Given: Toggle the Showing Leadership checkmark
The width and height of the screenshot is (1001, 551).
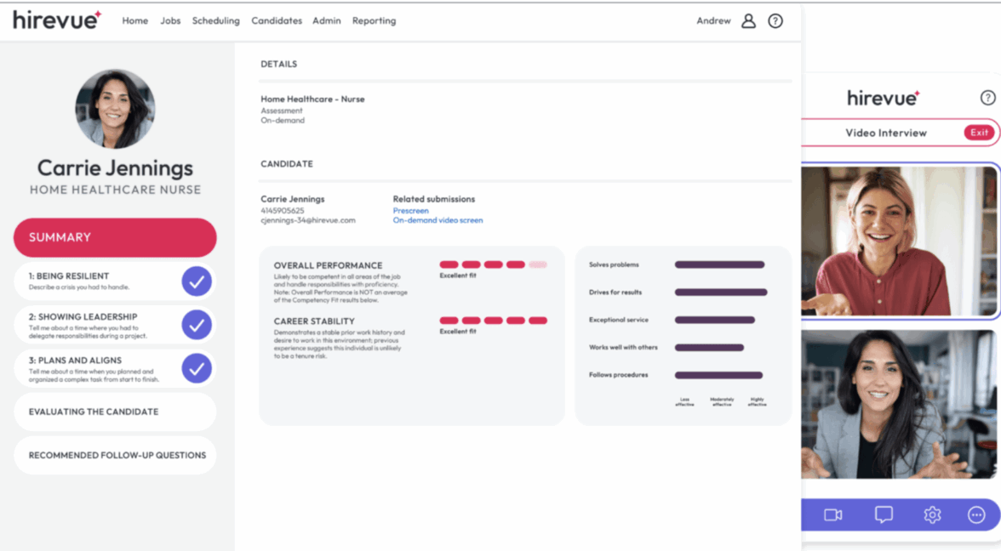Looking at the screenshot, I should point(197,324).
